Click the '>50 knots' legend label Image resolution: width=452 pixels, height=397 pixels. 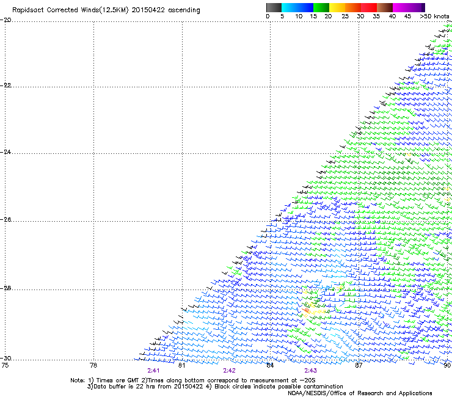[434, 16]
